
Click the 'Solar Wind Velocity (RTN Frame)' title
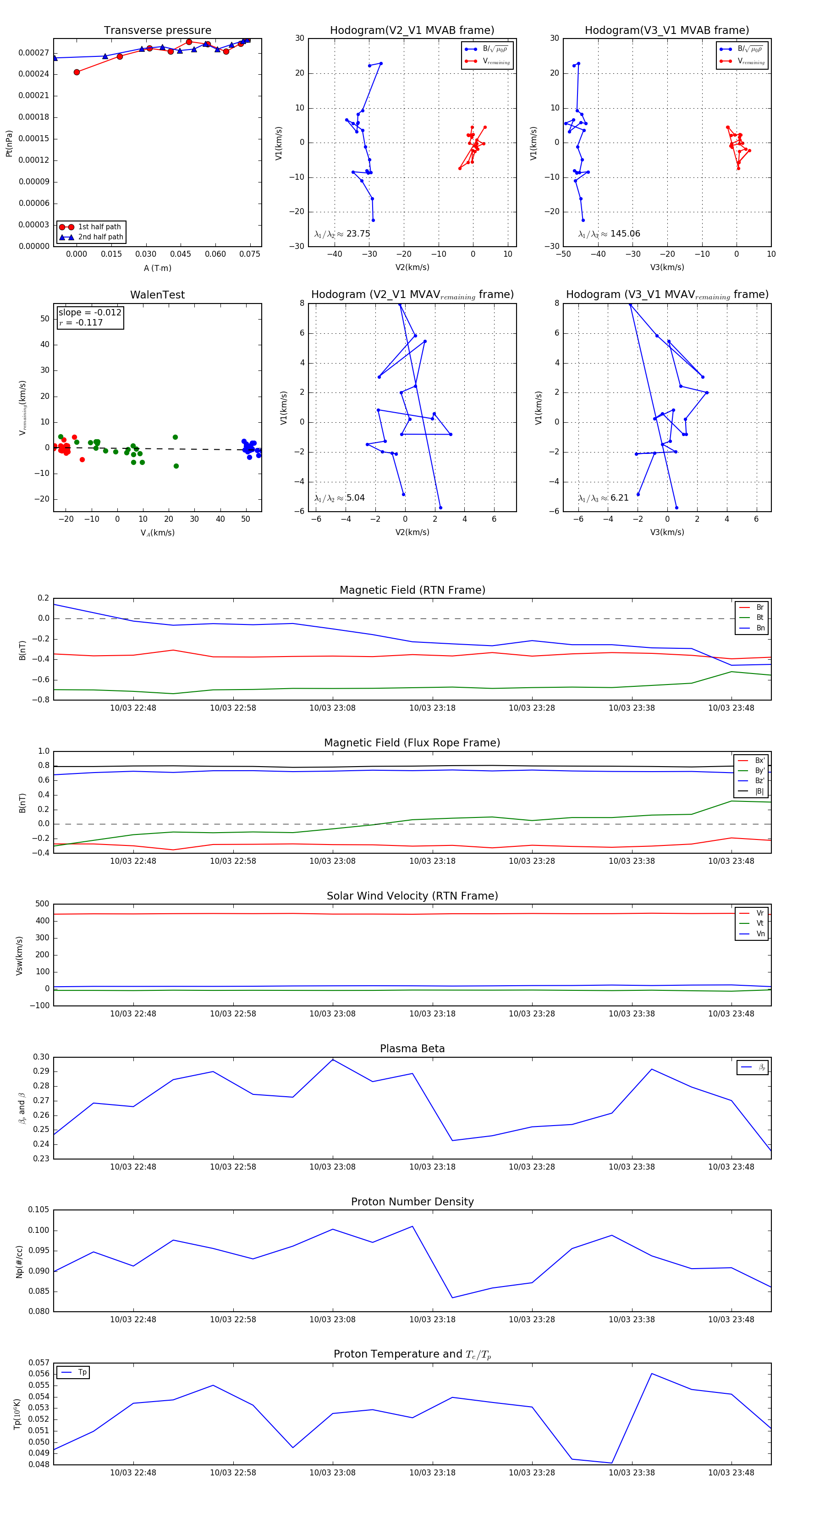point(412,896)
